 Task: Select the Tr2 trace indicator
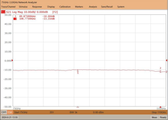pyautogui.click(x=3, y=12)
